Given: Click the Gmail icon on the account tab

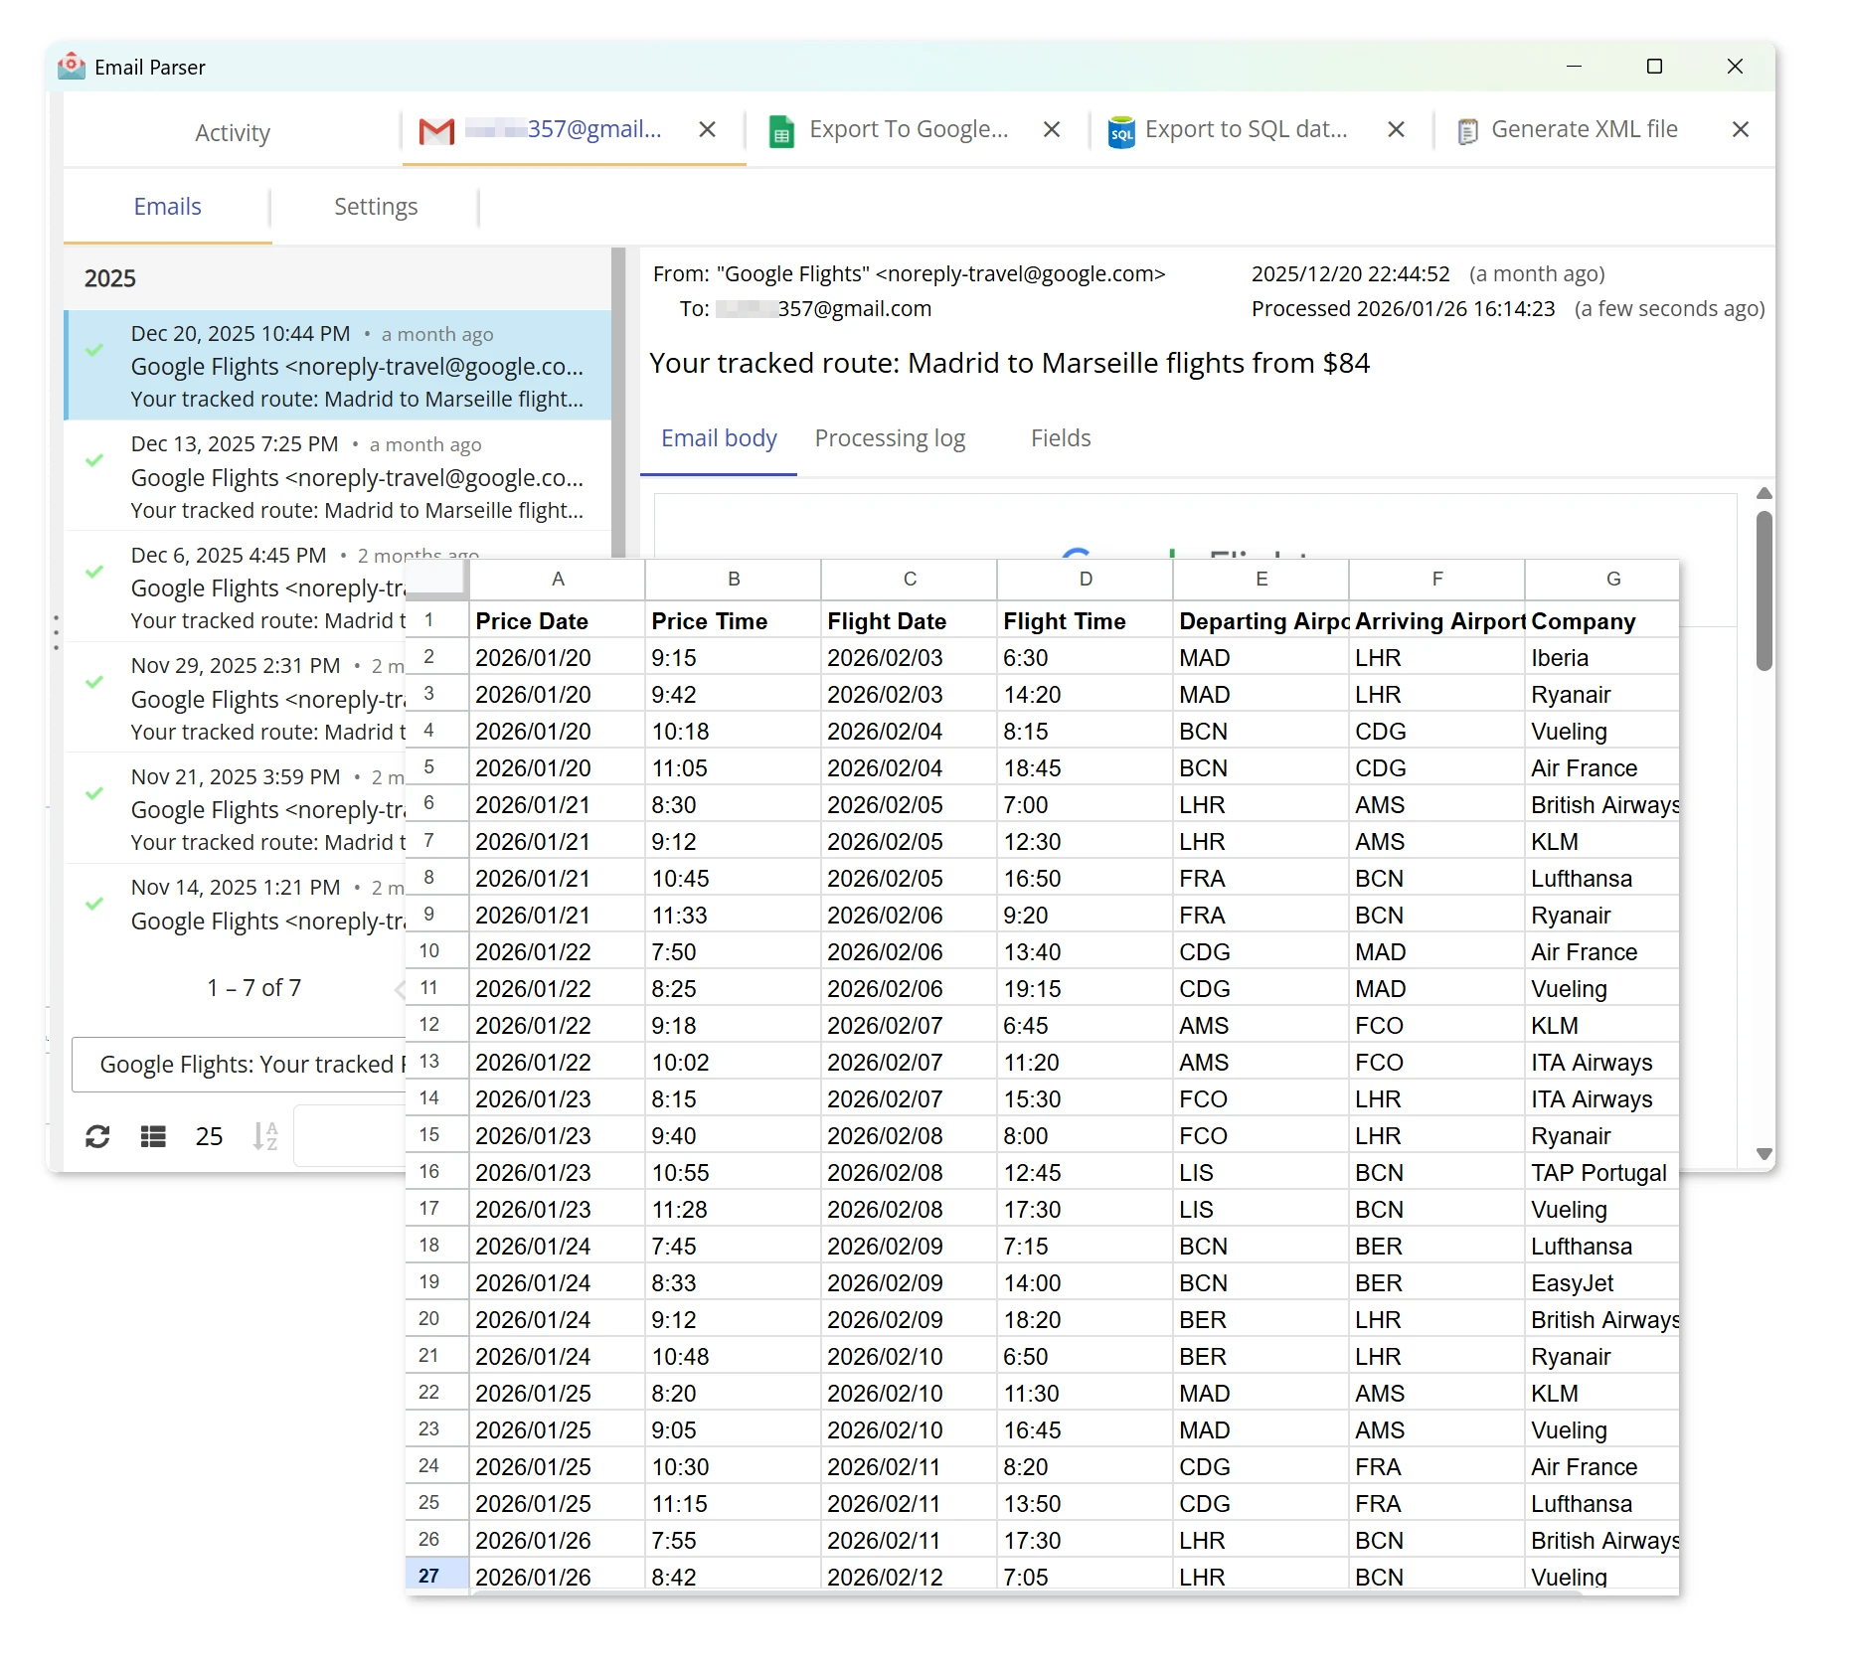Looking at the screenshot, I should click(x=434, y=129).
